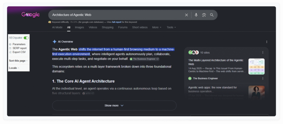Switch to Images tab
The image size is (283, 124).
coord(79,27)
